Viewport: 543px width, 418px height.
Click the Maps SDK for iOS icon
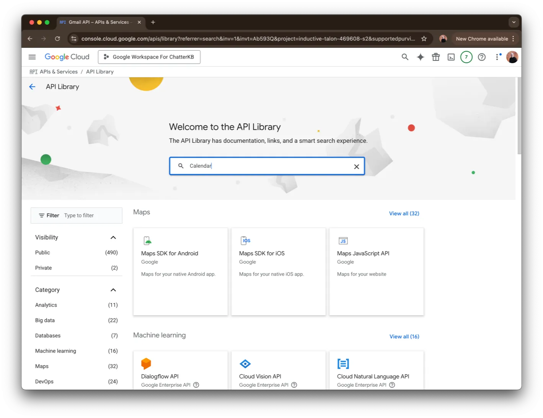click(x=246, y=240)
